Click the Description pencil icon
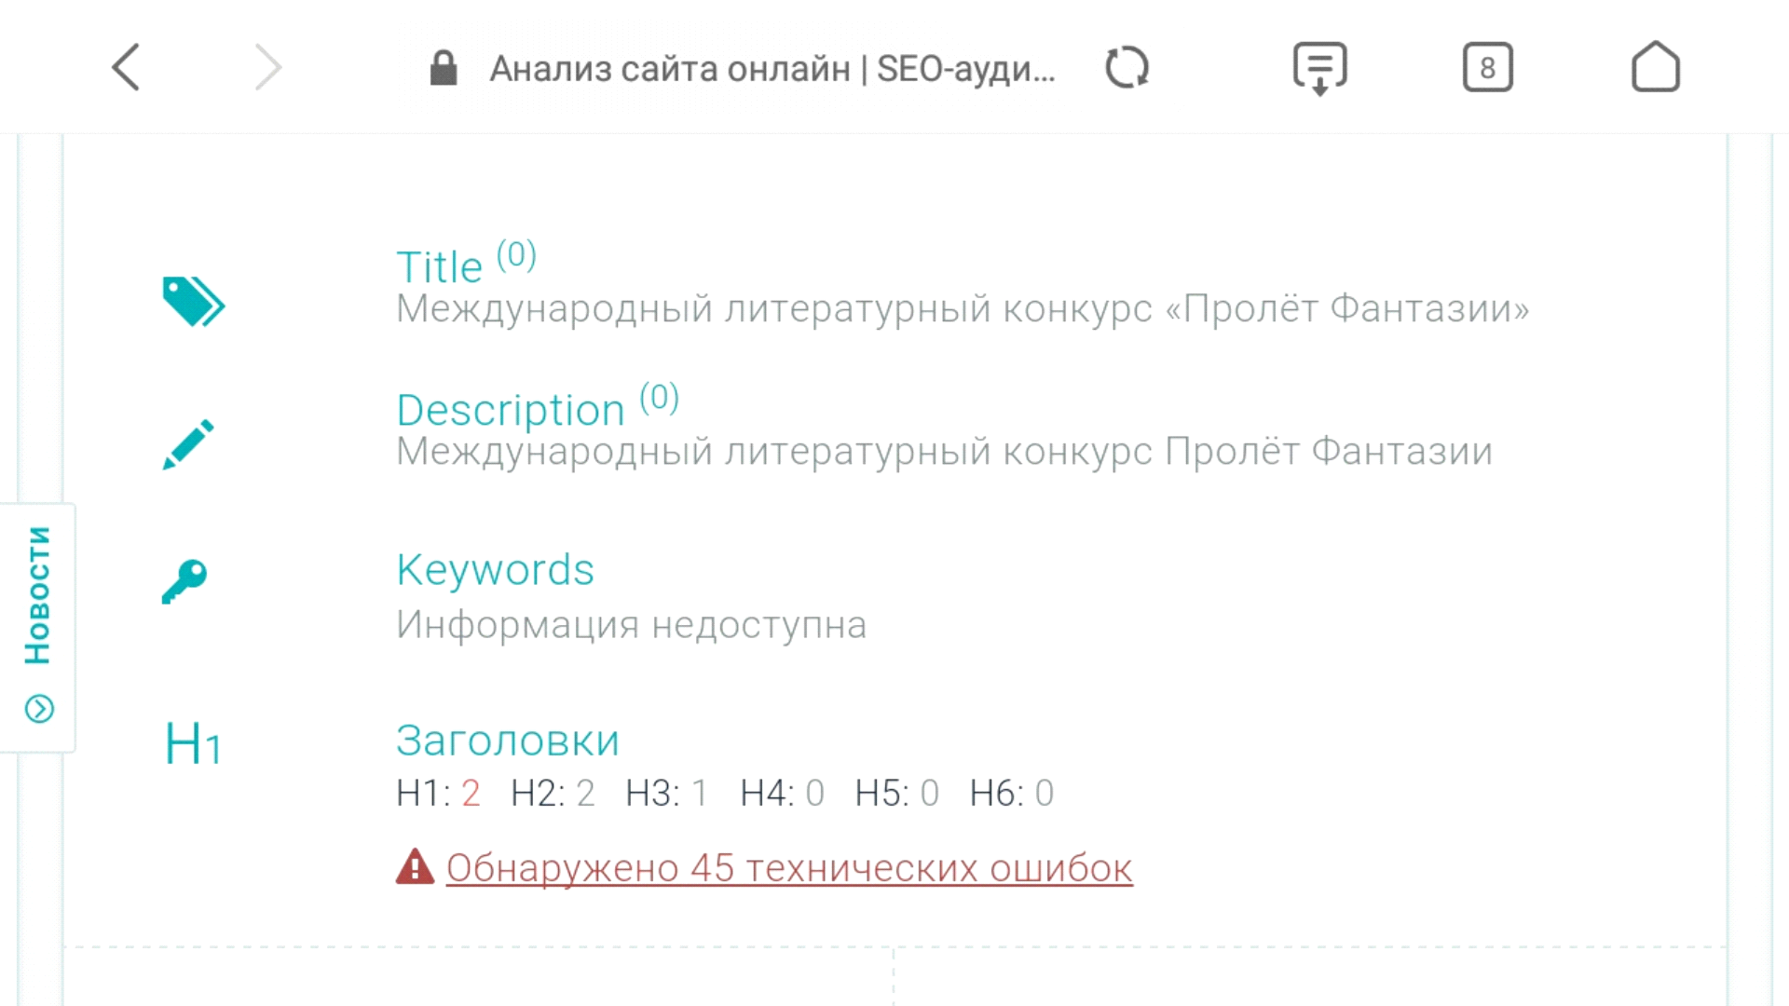Viewport: 1789px width, 1006px height. pyautogui.click(x=188, y=444)
